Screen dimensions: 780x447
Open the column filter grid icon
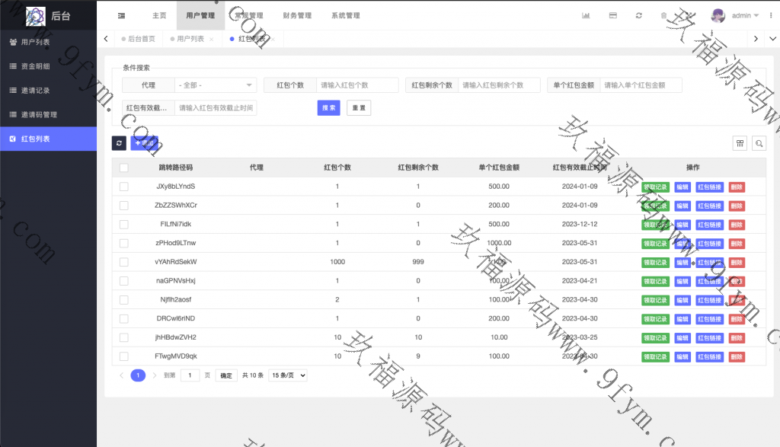click(x=740, y=143)
